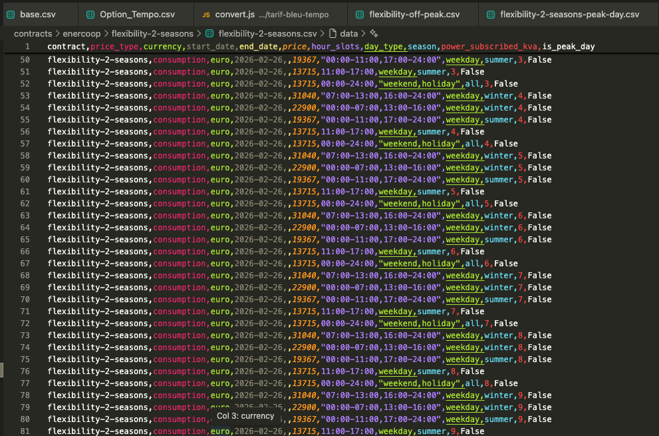The image size is (659, 436).
Task: Click the price header on line 1
Action: coord(294,47)
